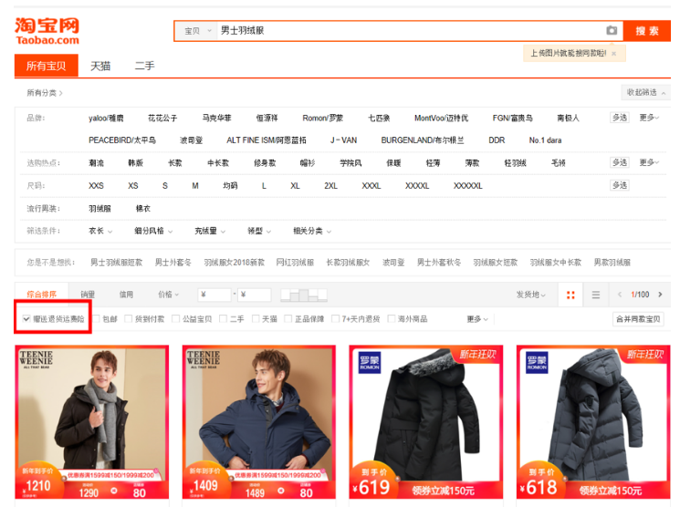Select brand PEACEBIRD/太平鸟
Screen dimensions: 680x507
coord(122,140)
